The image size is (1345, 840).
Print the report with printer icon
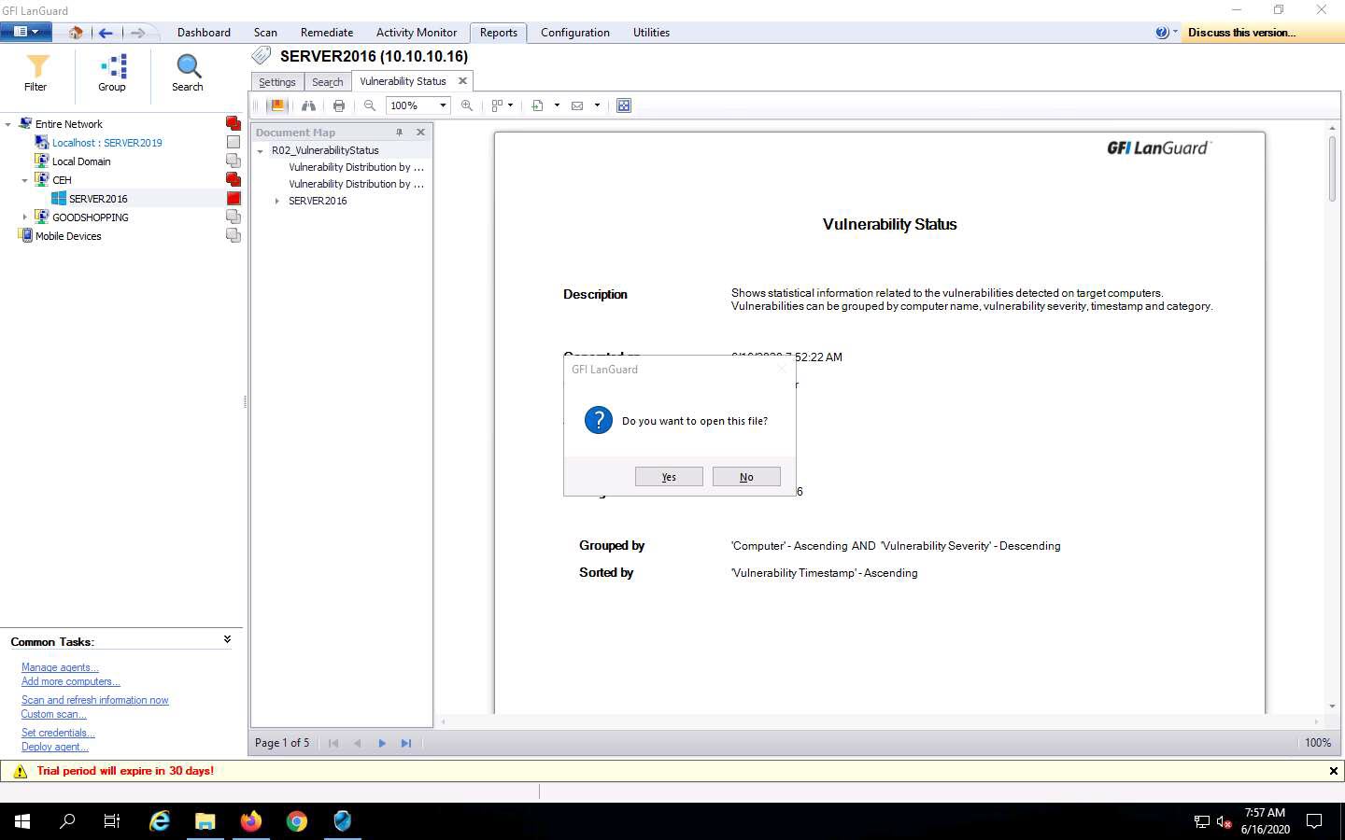tap(339, 105)
